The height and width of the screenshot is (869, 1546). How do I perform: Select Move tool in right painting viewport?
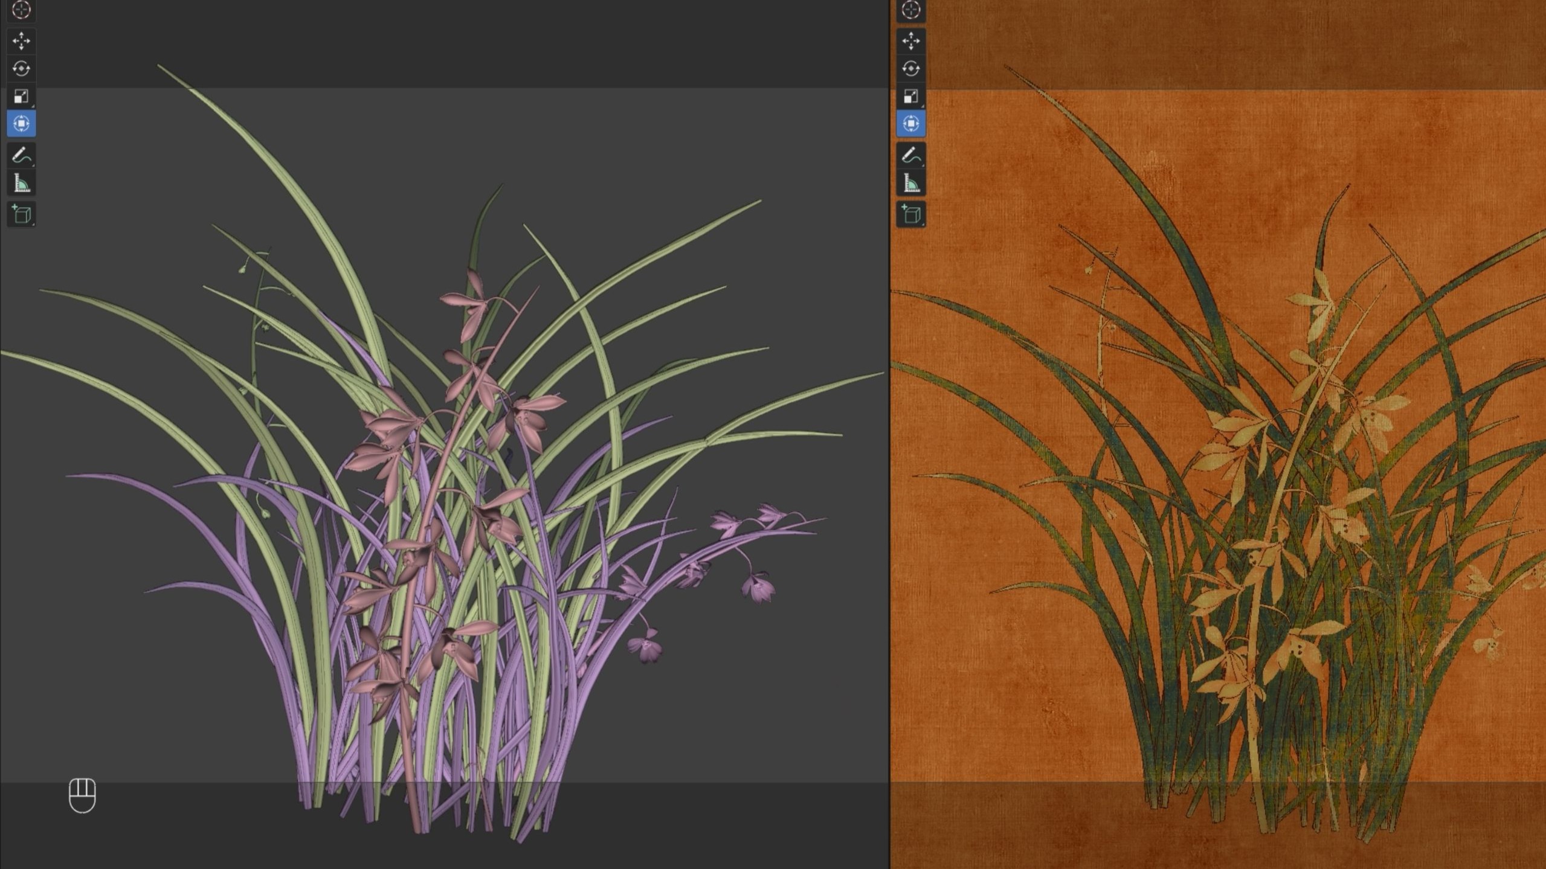(910, 41)
